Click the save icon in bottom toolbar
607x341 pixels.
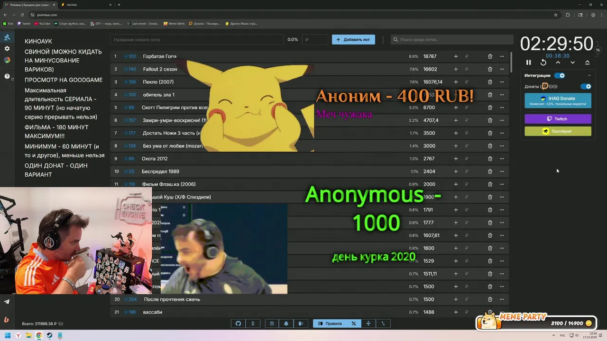[x=272, y=323]
